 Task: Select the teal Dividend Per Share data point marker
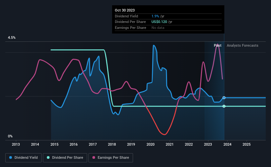(224, 106)
